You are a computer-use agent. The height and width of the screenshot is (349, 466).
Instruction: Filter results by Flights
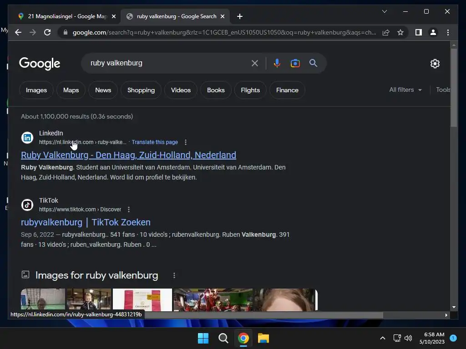coord(250,90)
